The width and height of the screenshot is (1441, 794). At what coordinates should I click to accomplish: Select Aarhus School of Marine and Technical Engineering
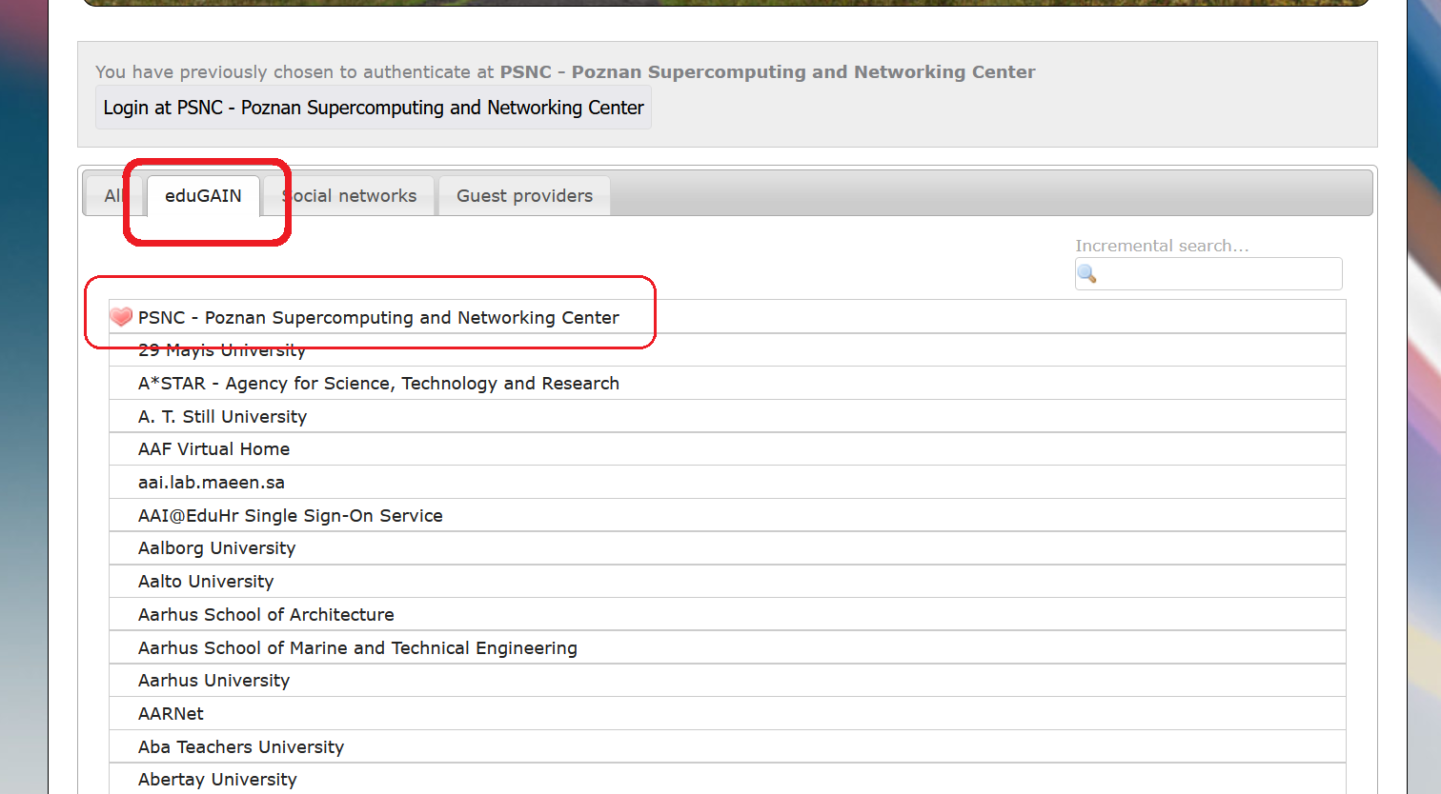tap(727, 648)
